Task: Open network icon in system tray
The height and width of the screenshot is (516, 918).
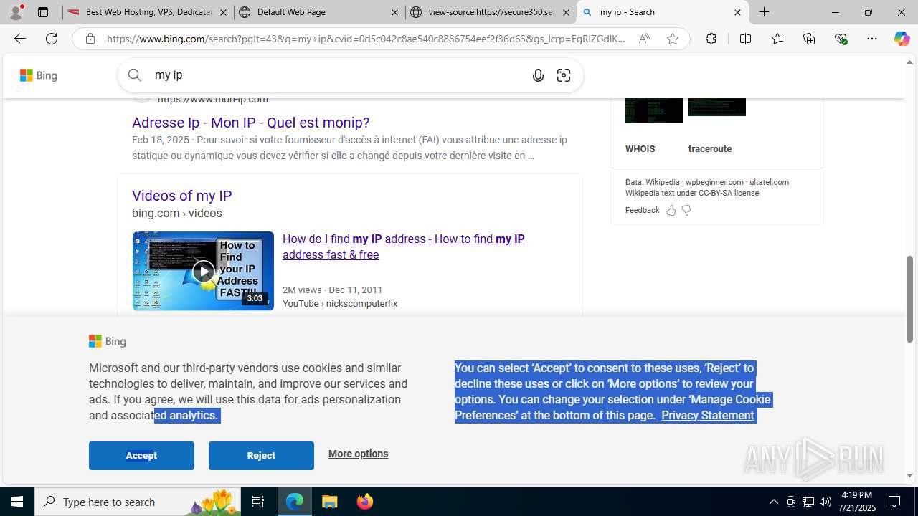Action: (x=808, y=502)
